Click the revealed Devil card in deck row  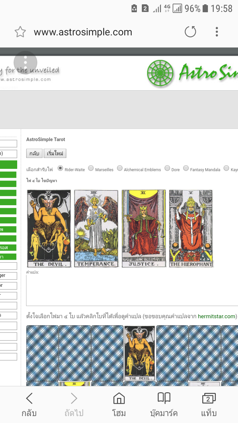click(x=139, y=353)
